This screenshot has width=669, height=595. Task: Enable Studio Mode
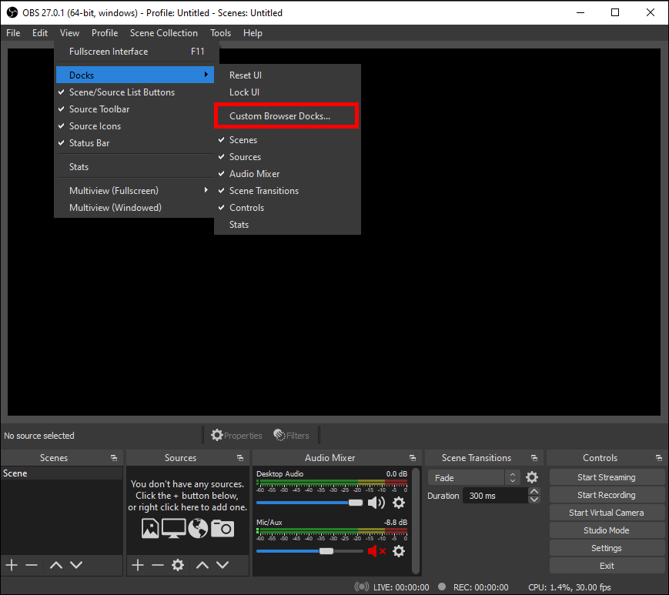click(606, 530)
